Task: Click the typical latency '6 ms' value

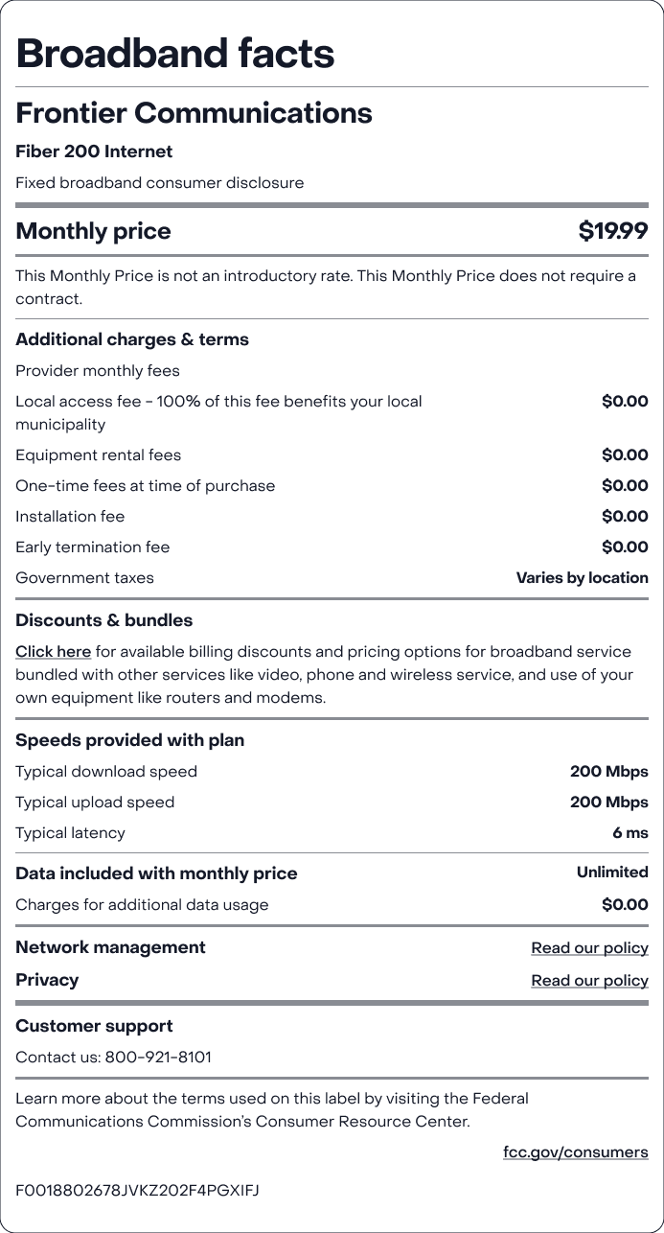Action: pos(630,833)
